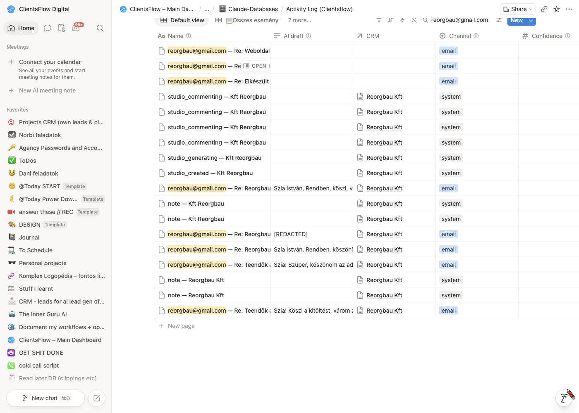The image size is (579, 413).
Task: Open Reorgbau Kft link in studio_generating row
Action: [384, 158]
